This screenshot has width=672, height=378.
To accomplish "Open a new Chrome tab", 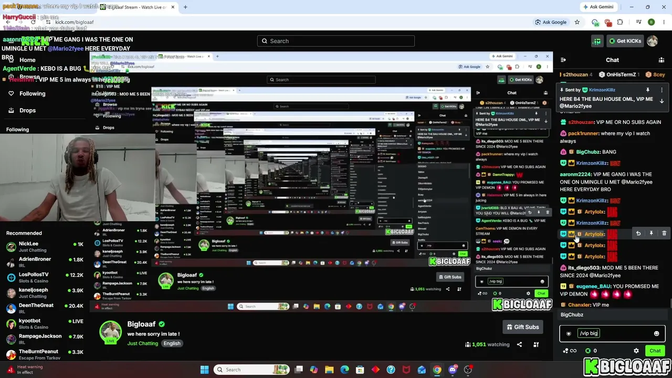I will point(185,7).
